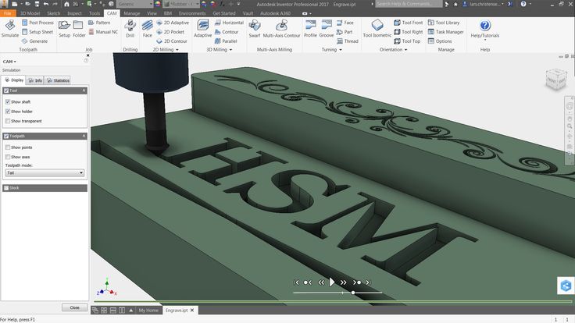The width and height of the screenshot is (575, 323).
Task: Select the 3D Contour strategy
Action: (x=227, y=32)
